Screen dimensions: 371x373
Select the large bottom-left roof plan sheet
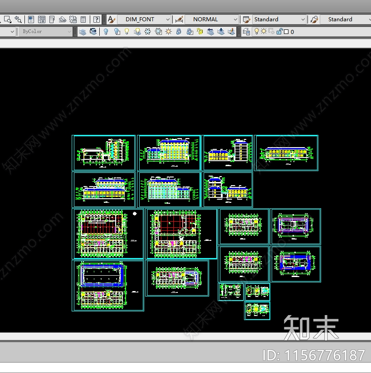pos(107,286)
